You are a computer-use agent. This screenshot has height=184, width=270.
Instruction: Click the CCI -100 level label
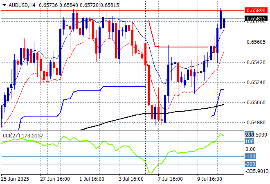click(250, 156)
